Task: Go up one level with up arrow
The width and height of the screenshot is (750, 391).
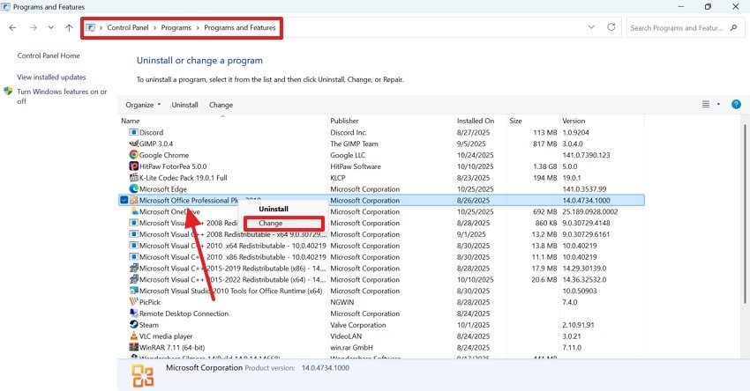Action: click(69, 27)
